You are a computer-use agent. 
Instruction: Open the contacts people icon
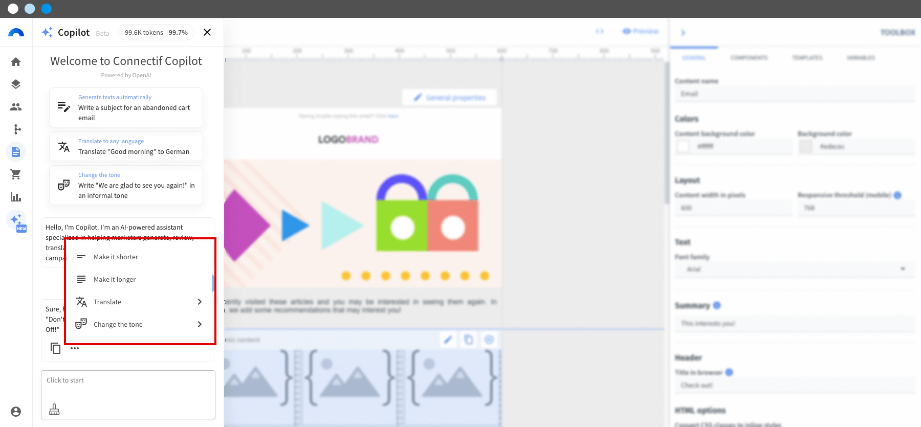[x=16, y=107]
